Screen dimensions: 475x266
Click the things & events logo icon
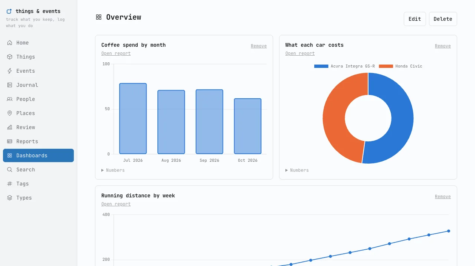pos(9,12)
